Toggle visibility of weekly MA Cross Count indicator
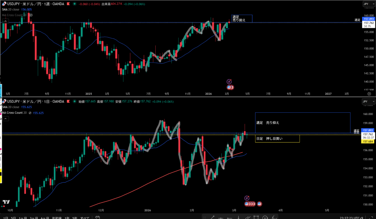The width and height of the screenshot is (376, 219). click(x=31, y=15)
